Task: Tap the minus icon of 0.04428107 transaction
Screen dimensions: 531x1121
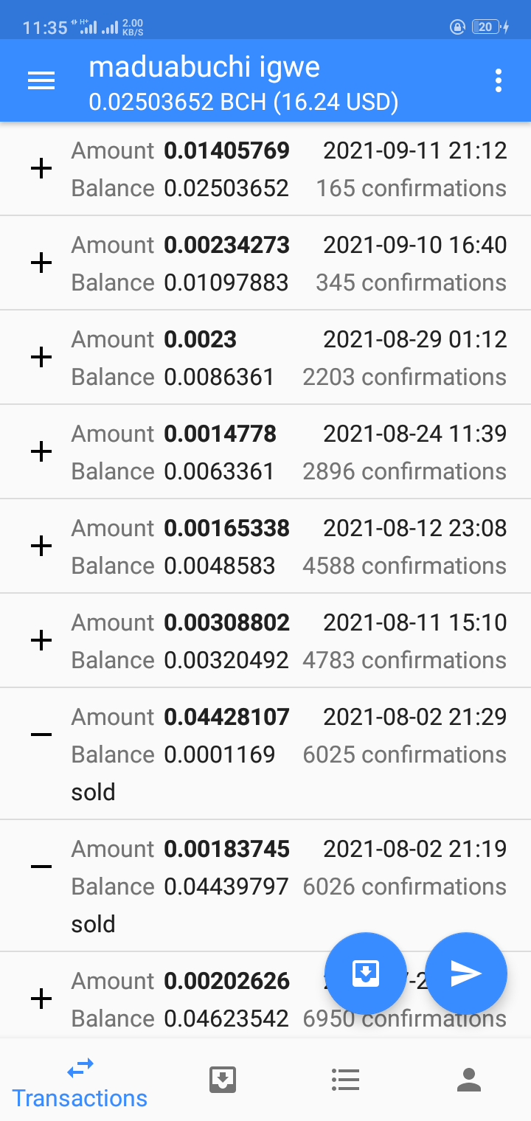Action: 41,735
